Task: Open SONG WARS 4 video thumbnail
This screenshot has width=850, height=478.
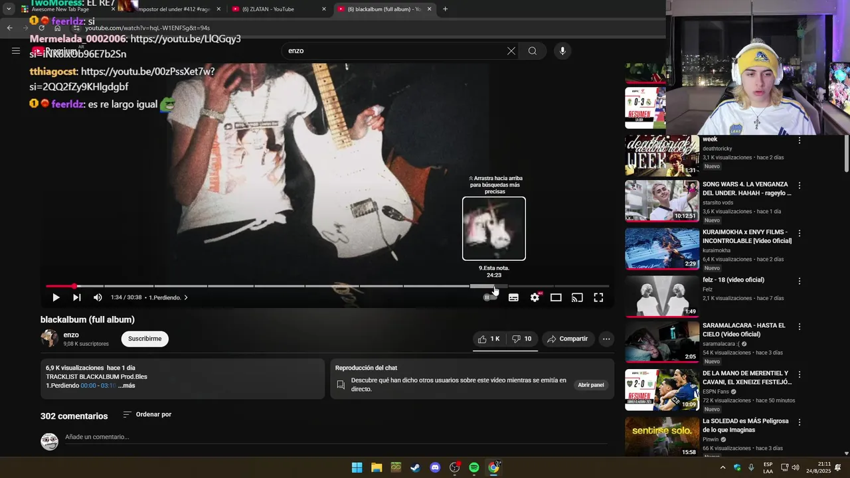Action: (x=662, y=200)
